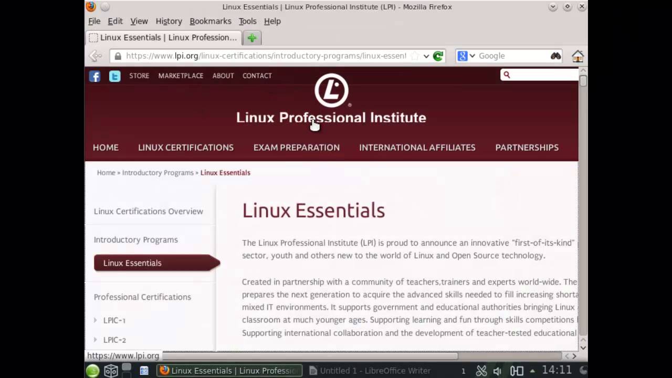Click the Firefox taskbar window button
The image size is (672, 378).
pos(229,371)
